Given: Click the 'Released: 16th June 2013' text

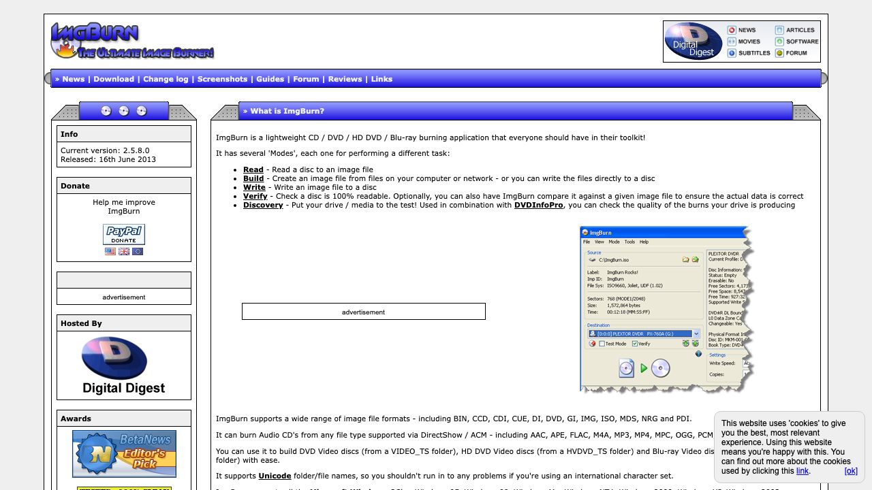Looking at the screenshot, I should click(108, 159).
